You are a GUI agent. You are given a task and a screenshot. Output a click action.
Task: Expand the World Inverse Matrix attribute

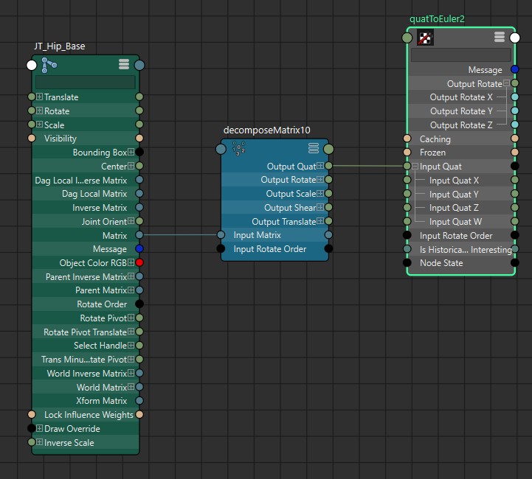(131, 373)
